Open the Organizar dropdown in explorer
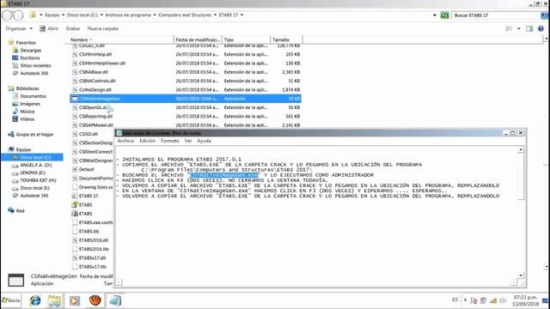This screenshot has width=550, height=309. pyautogui.click(x=19, y=28)
